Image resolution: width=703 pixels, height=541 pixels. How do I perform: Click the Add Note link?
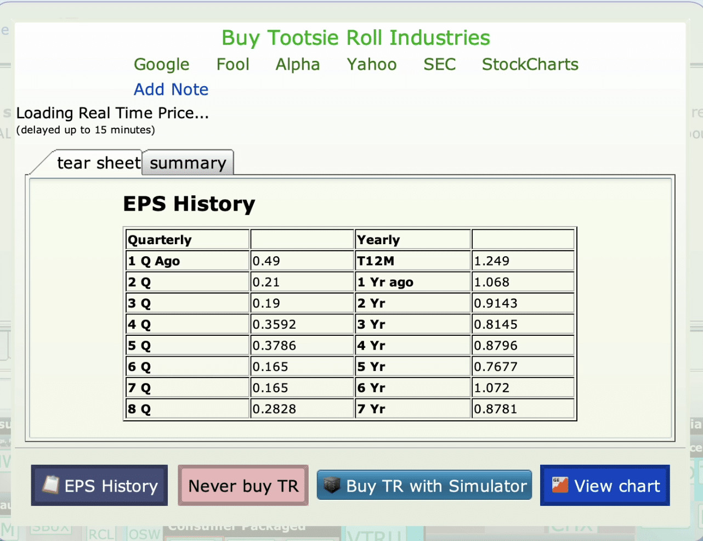click(x=172, y=89)
